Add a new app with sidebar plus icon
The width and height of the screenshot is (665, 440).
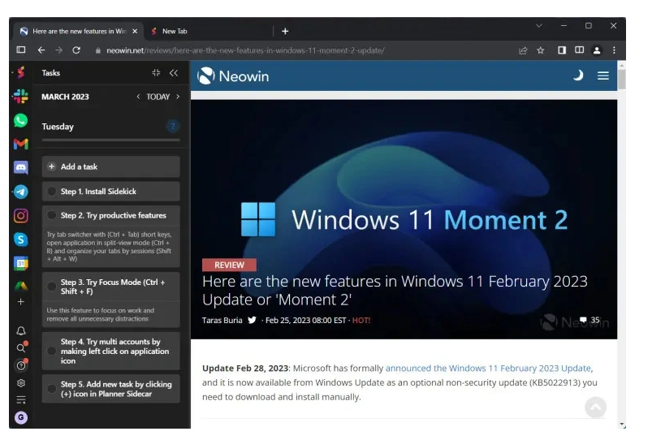[x=21, y=302]
